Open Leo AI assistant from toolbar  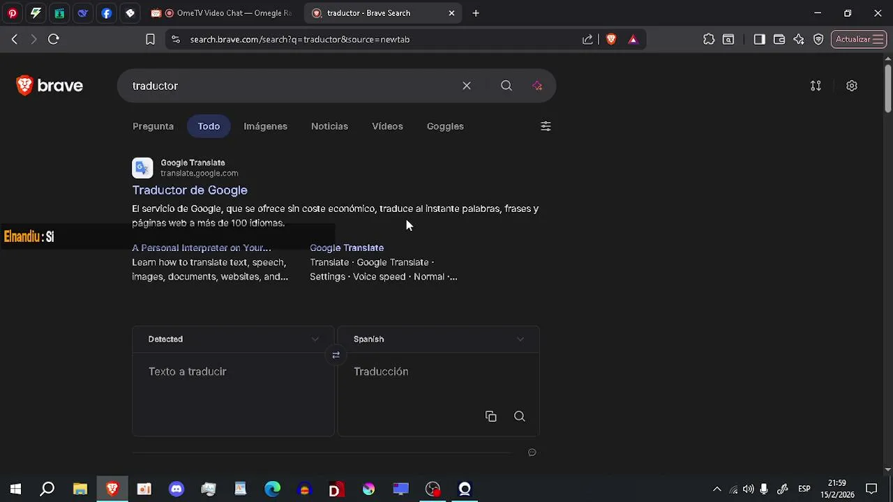point(799,39)
